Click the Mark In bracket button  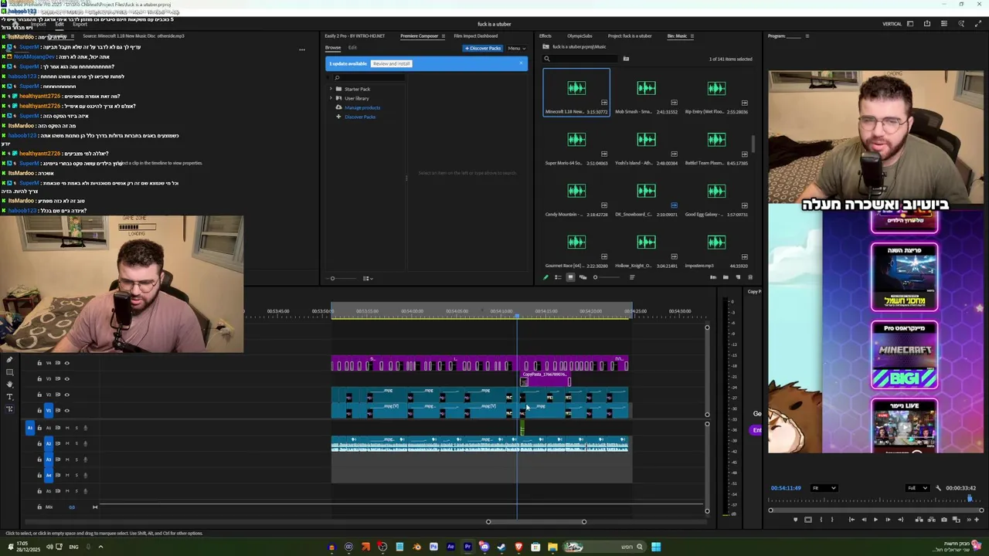pos(821,520)
